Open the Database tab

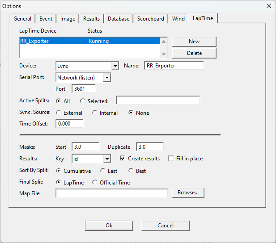click(119, 19)
